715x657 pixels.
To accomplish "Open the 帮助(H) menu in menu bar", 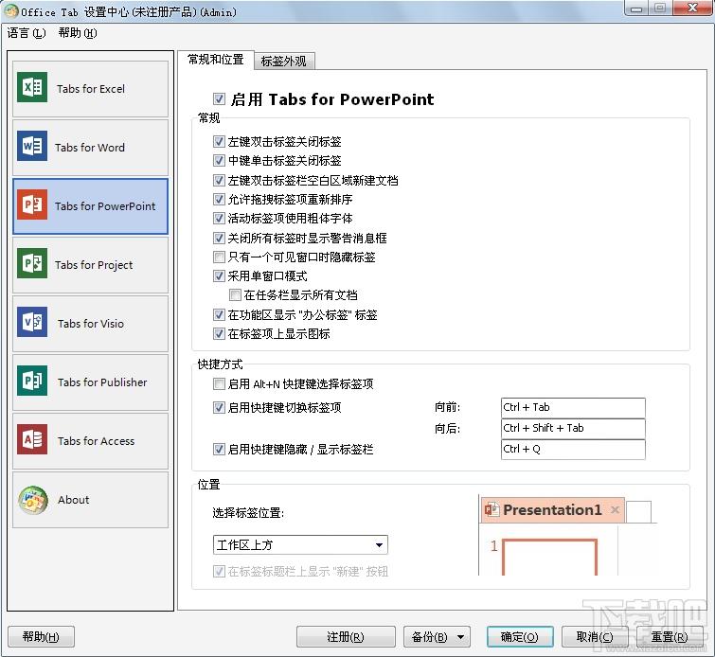I will point(78,33).
